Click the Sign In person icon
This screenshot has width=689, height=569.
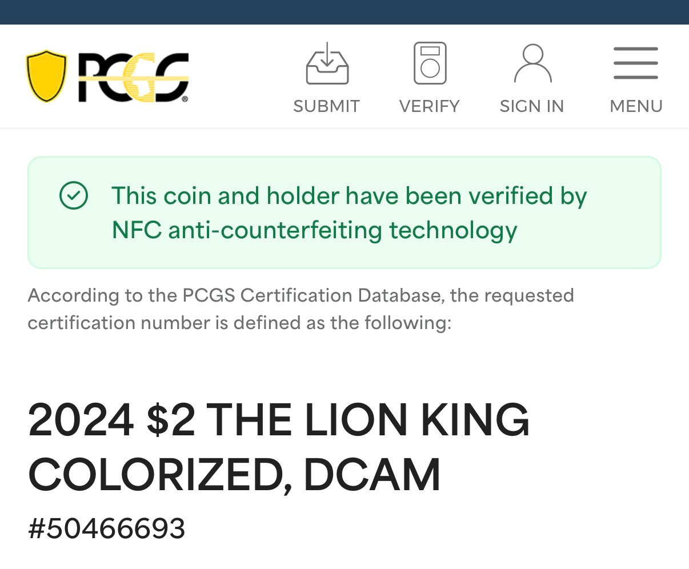coord(531,63)
